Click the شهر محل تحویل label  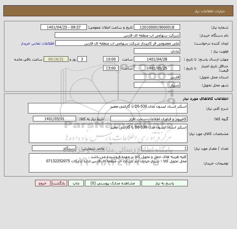coord(215,85)
